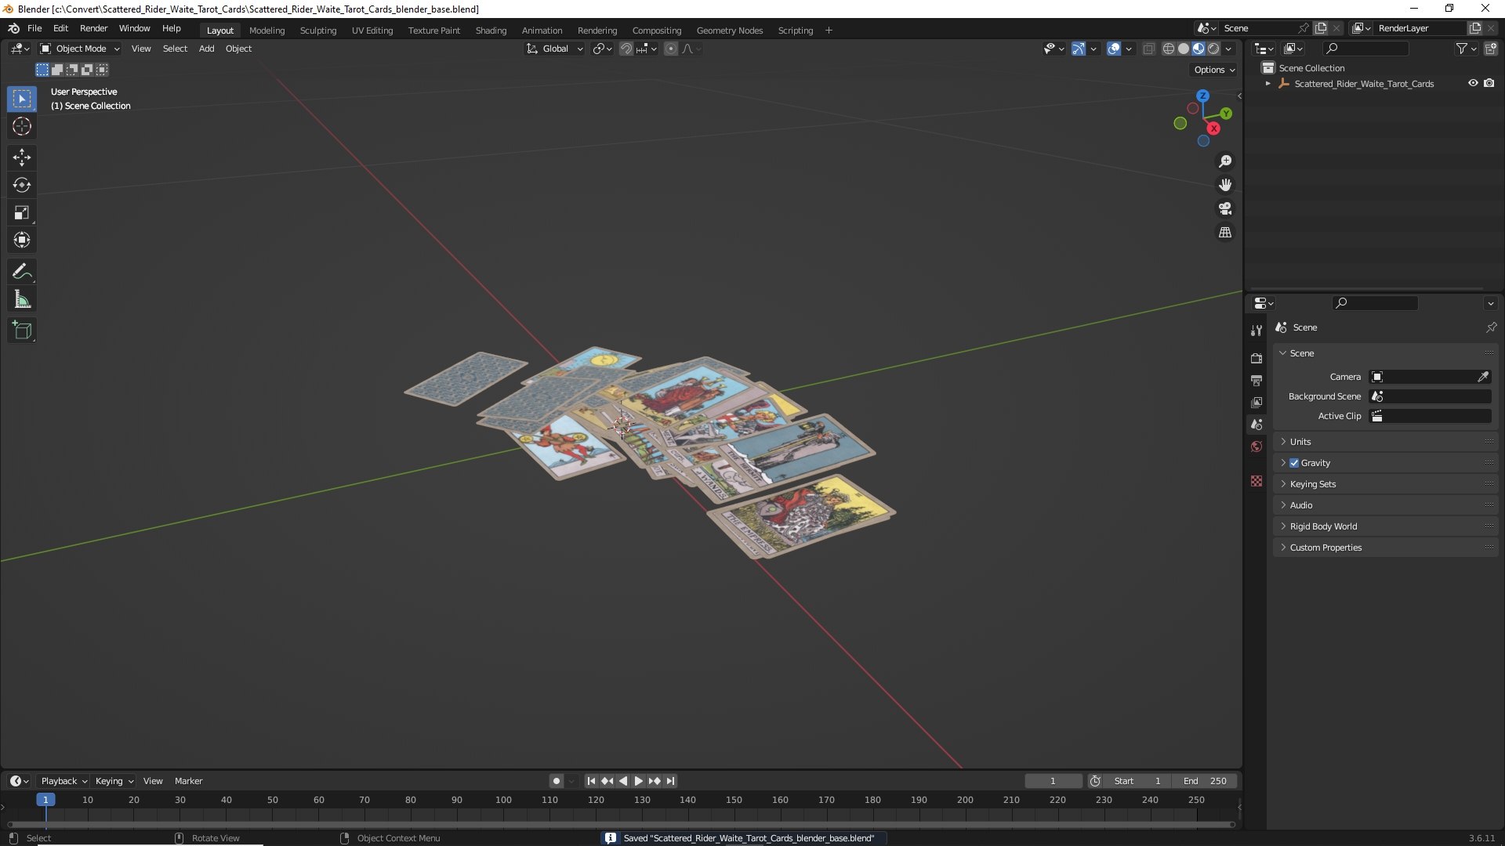This screenshot has width=1505, height=846.
Task: Hide Scattered_Rider_Waite_Tarot_Cards with the eye icon
Action: click(1473, 83)
